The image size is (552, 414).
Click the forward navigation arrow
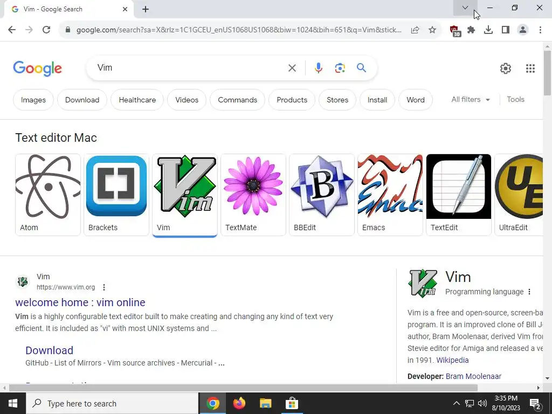click(29, 30)
